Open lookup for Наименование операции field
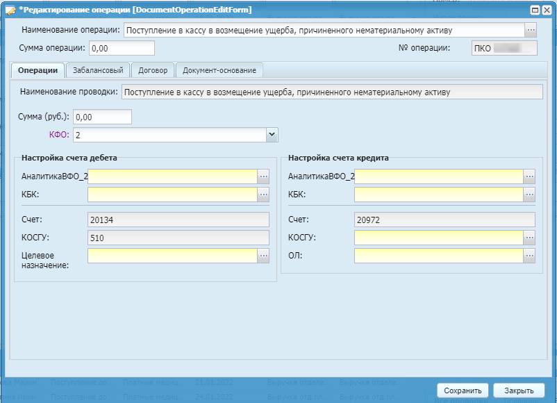Viewport: 557px width, 403px height. coord(531,30)
